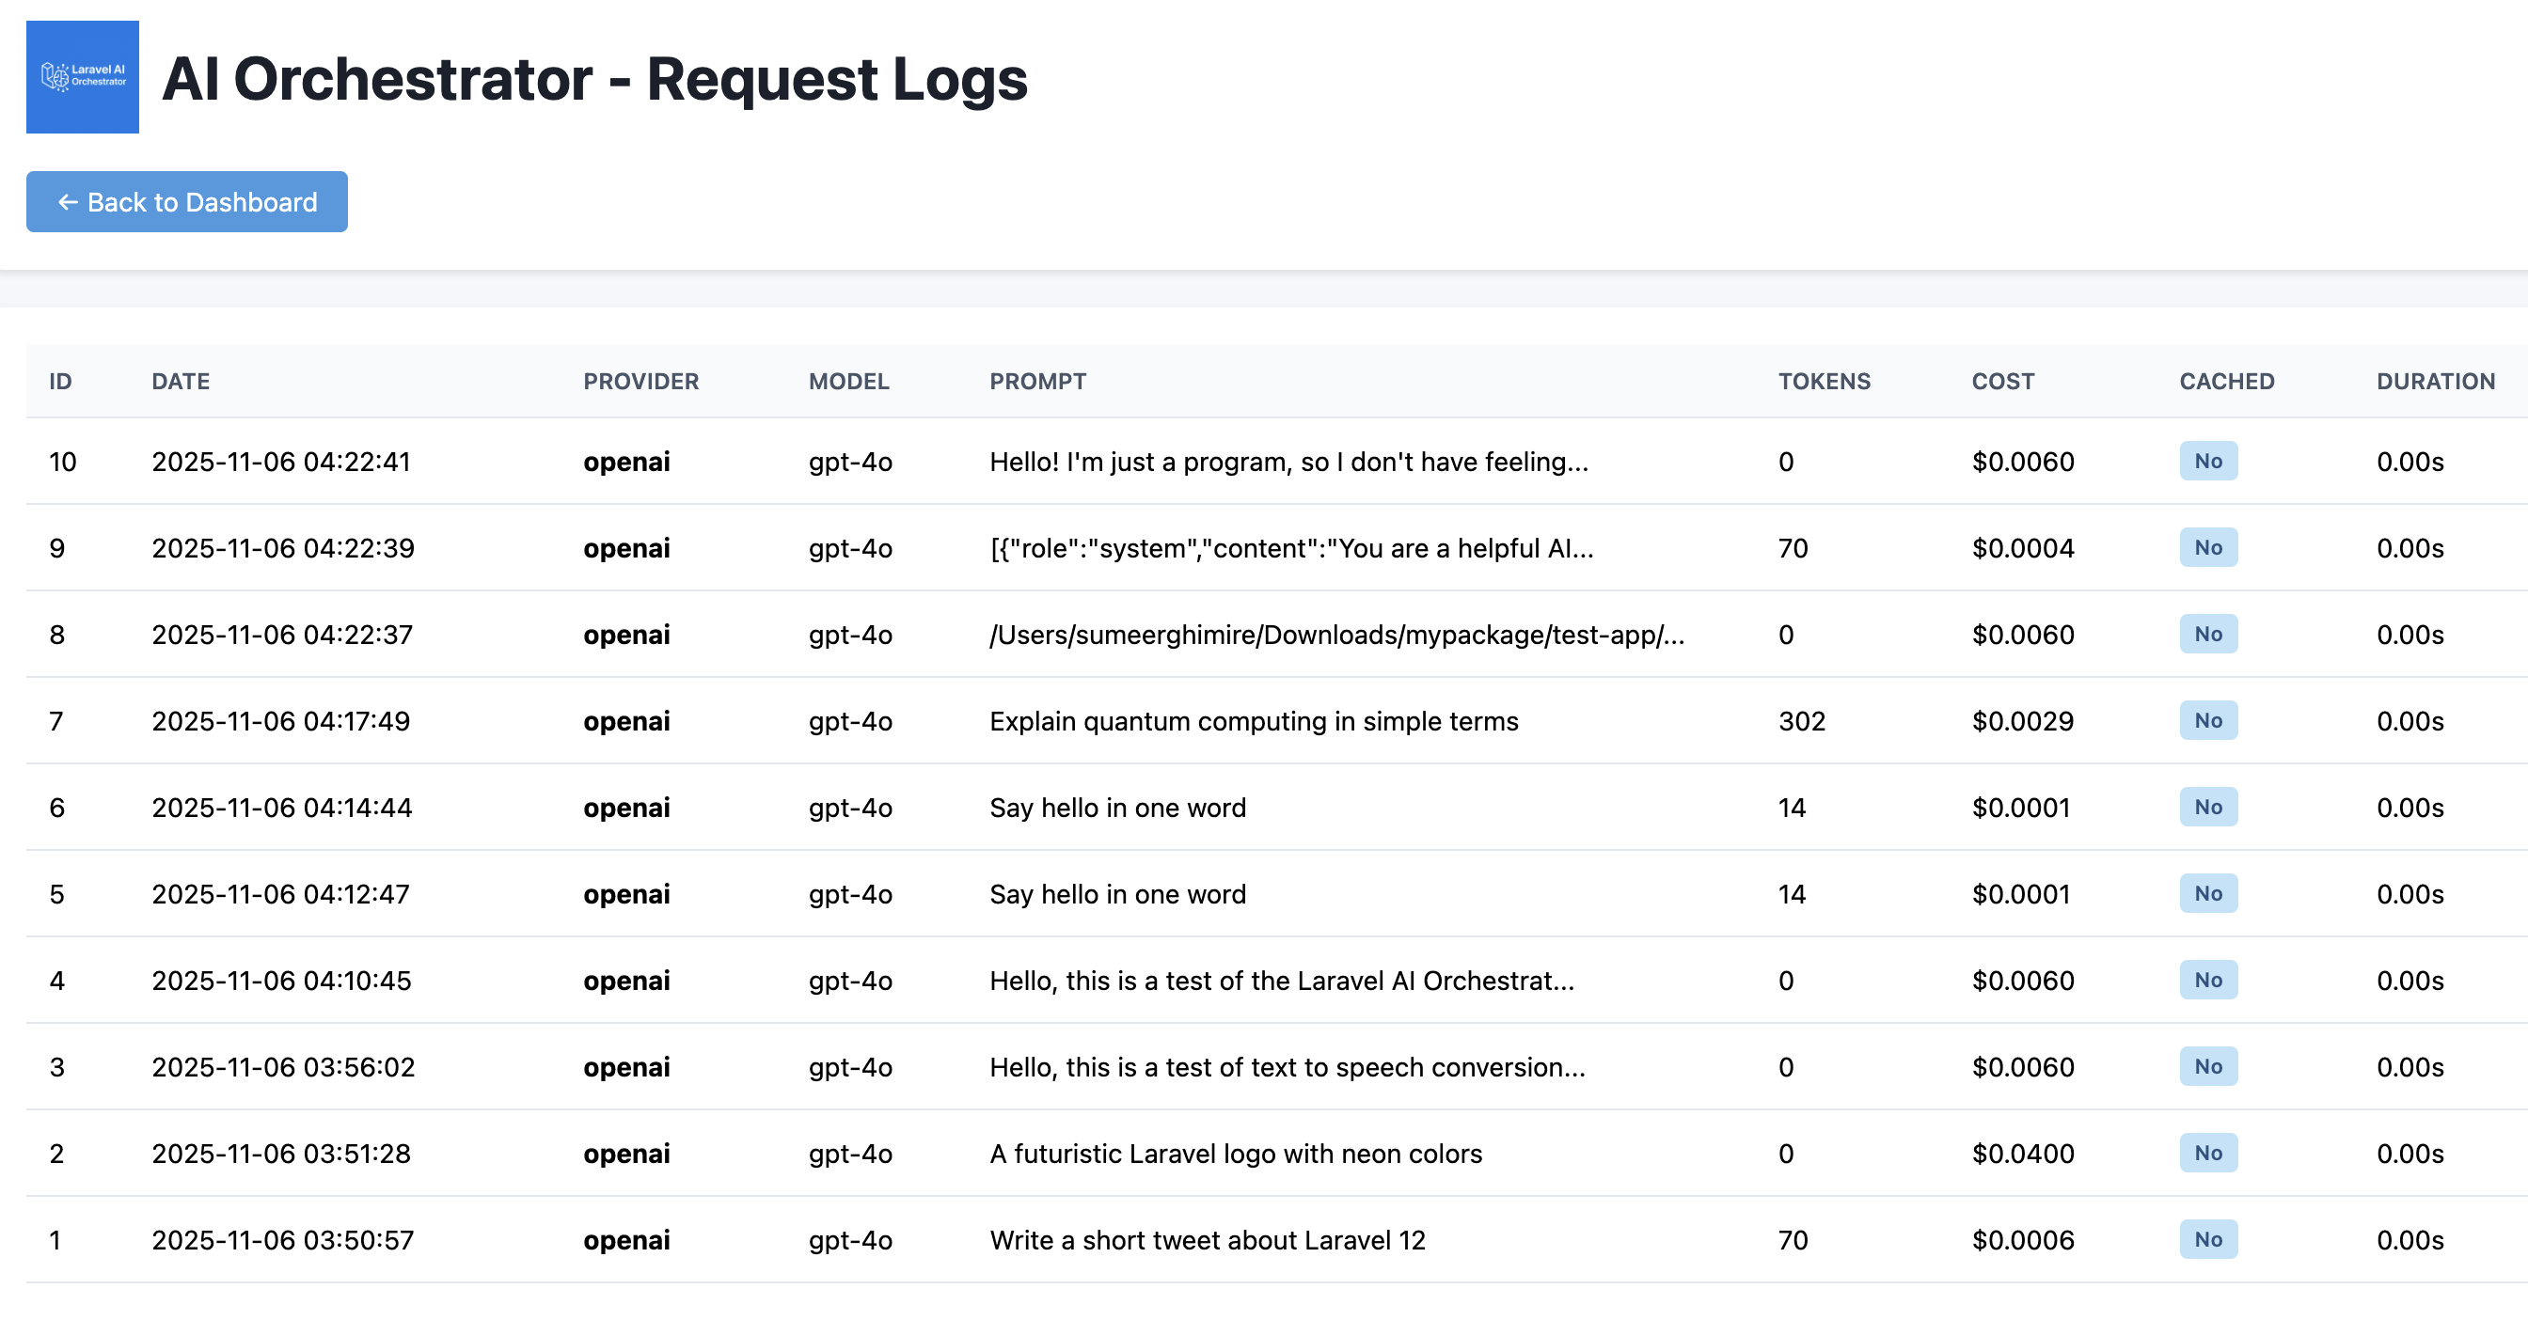2528x1320 pixels.
Task: Click the Laravel AI Orchestrator logo icon
Action: 83,76
